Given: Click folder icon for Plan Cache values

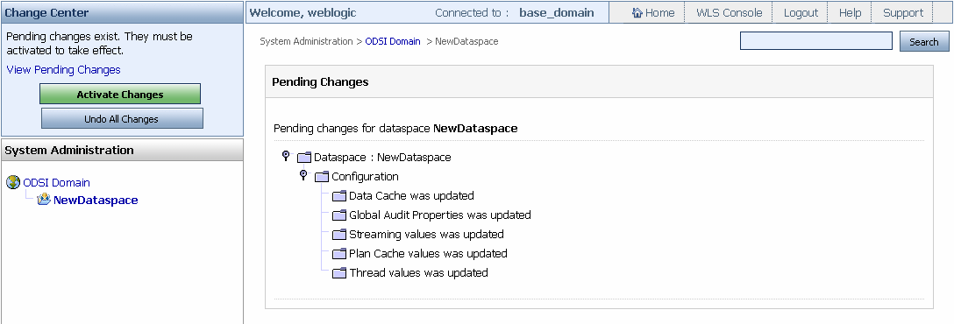Looking at the screenshot, I should [x=339, y=254].
